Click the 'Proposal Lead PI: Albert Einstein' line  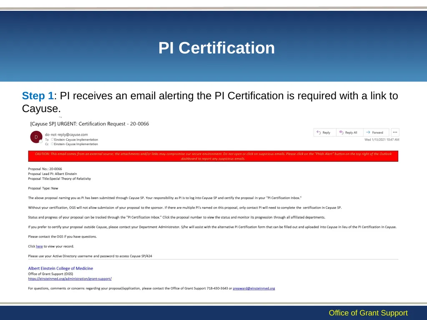(x=53, y=174)
